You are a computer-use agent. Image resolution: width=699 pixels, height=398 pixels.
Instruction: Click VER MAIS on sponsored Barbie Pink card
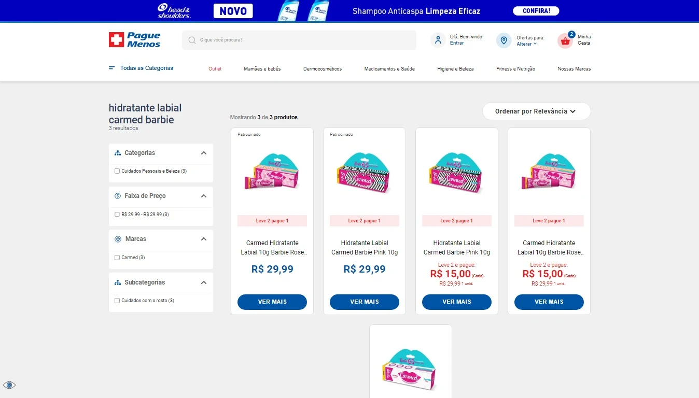365,302
